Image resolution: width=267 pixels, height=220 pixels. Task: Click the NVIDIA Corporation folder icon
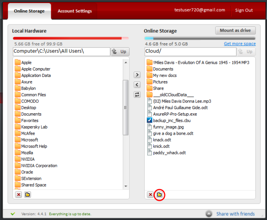[18, 166]
